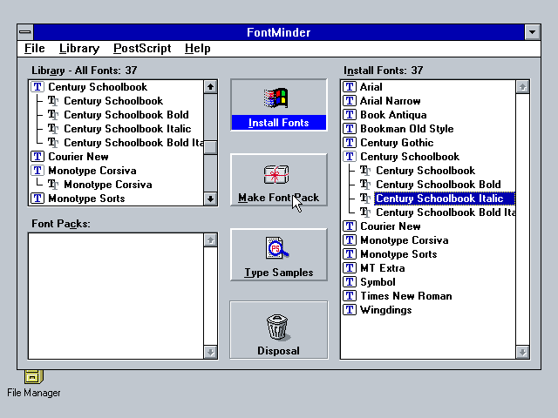Select Symbol in Install Fonts list
The height and width of the screenshot is (418, 558).
378,282
